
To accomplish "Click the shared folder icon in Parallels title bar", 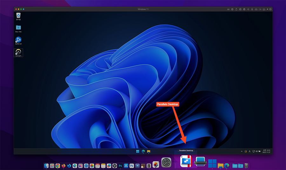I will pyautogui.click(x=264, y=9).
